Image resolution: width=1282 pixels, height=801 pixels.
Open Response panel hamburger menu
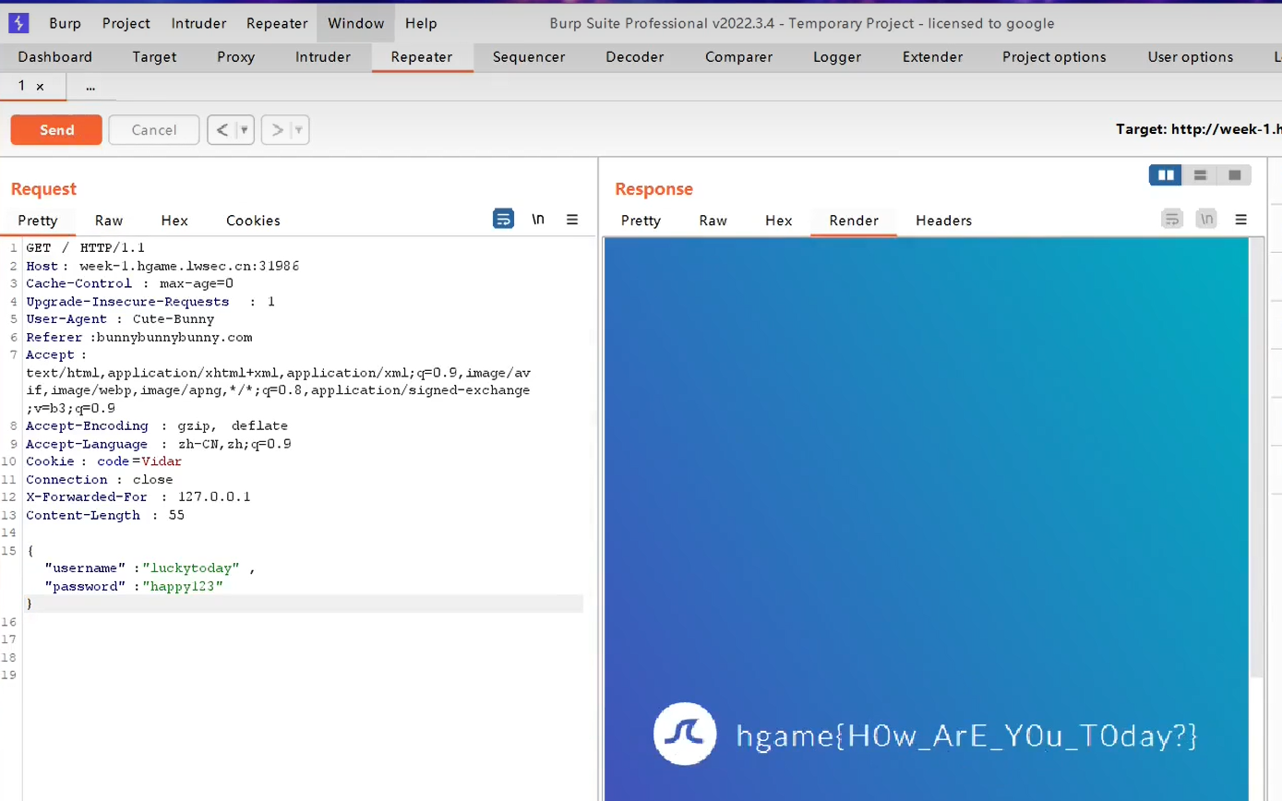[1240, 220]
